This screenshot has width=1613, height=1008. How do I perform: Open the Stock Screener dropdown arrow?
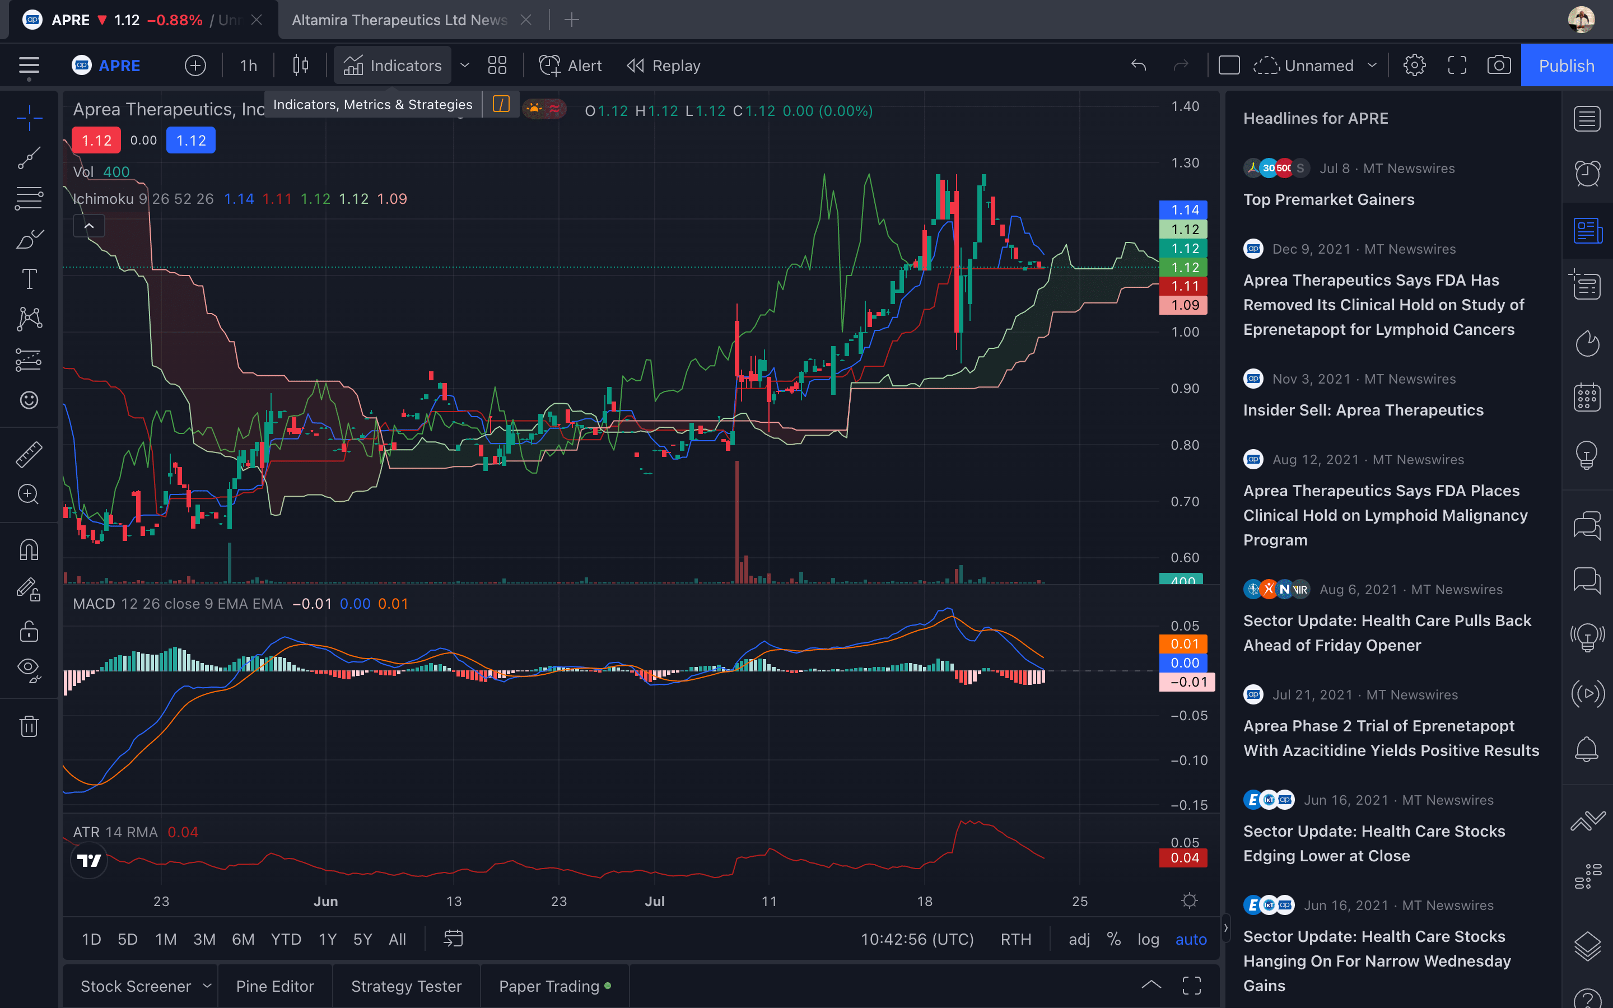click(207, 986)
